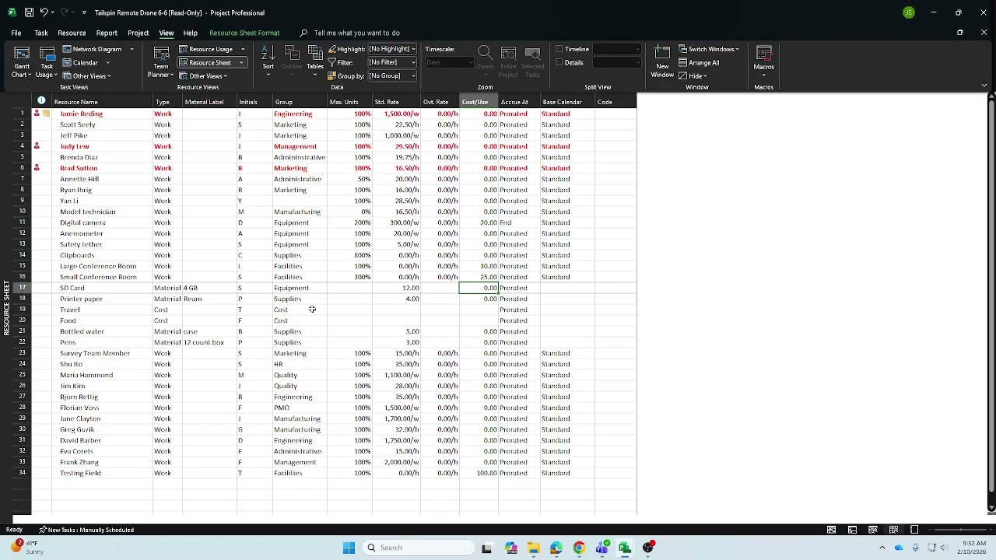
Task: Click the Std. Rate column header
Action: point(396,102)
